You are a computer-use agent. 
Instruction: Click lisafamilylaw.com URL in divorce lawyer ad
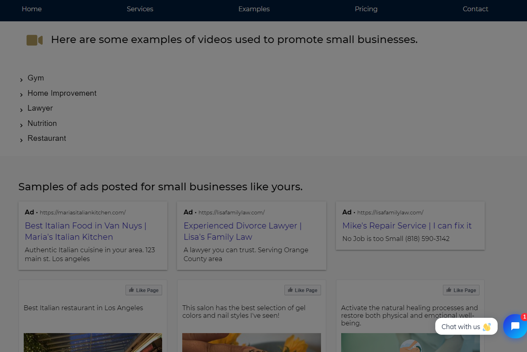coord(231,212)
